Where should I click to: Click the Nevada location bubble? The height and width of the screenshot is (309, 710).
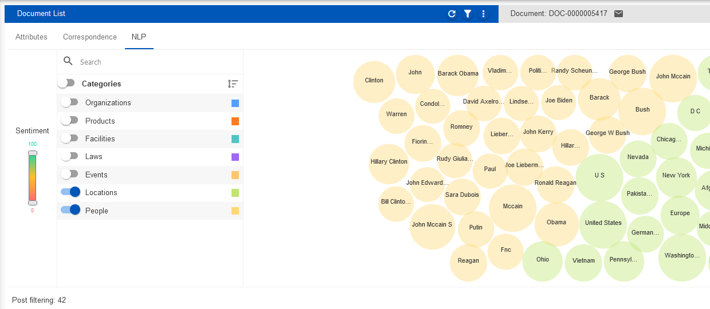(x=638, y=159)
